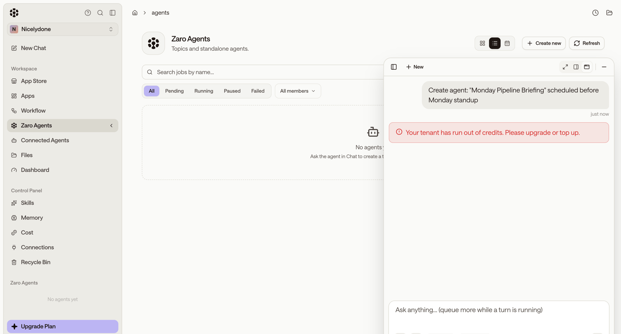Image resolution: width=621 pixels, height=334 pixels.
Task: Open App Store in Workspace
Action: coord(62,81)
